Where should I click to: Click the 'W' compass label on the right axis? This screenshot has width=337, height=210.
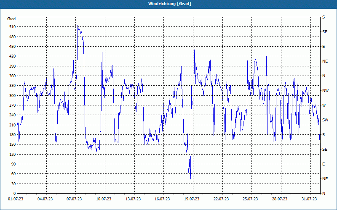[324, 105]
